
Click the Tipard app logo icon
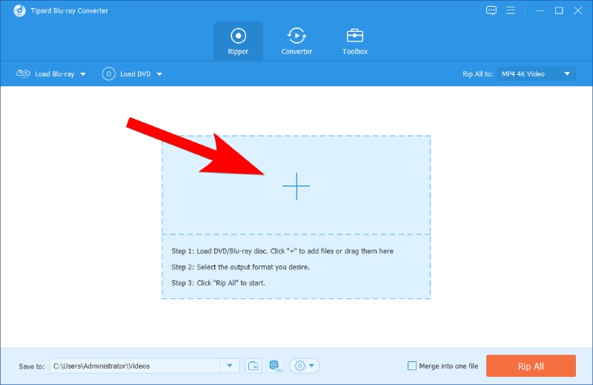coord(19,10)
